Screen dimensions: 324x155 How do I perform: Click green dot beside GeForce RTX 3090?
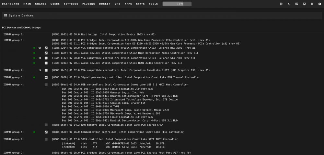[x=34, y=48]
